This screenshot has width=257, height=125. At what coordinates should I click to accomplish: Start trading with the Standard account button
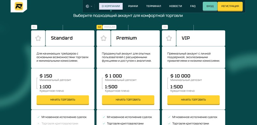coord(63,100)
